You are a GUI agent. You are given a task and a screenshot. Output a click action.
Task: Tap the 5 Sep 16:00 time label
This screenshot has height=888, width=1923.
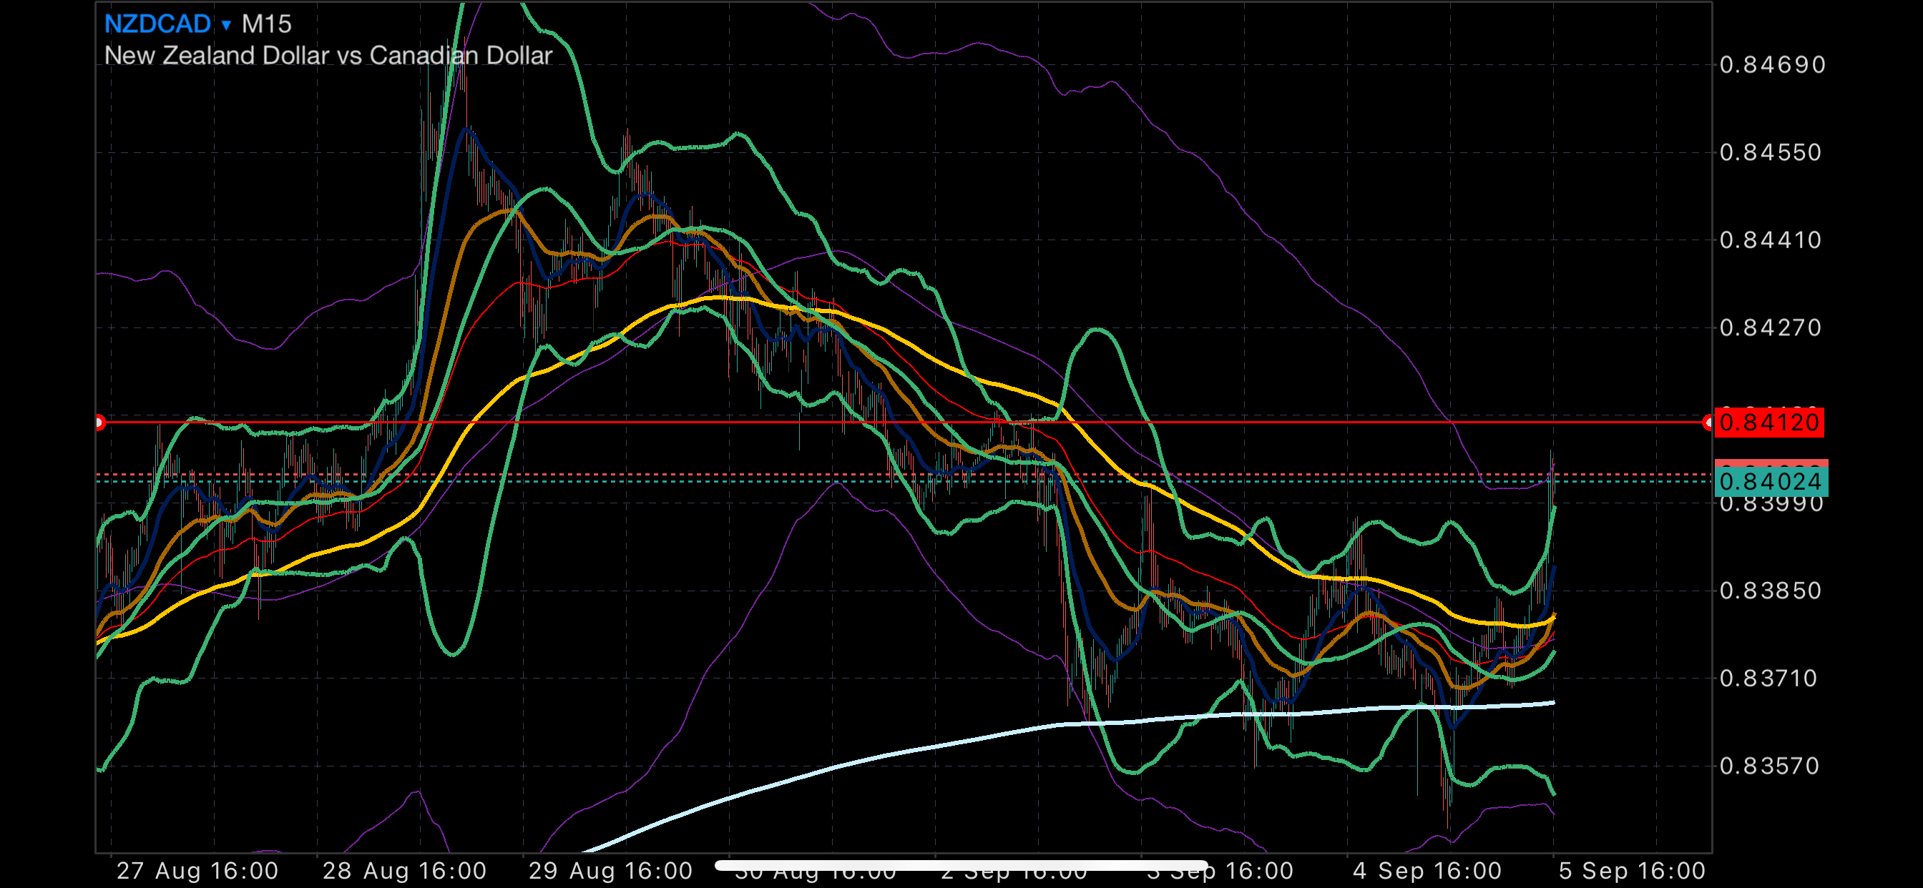point(1632,871)
